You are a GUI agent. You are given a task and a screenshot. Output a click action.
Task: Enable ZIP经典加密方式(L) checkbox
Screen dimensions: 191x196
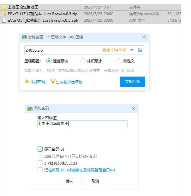pyautogui.click(x=40, y=163)
